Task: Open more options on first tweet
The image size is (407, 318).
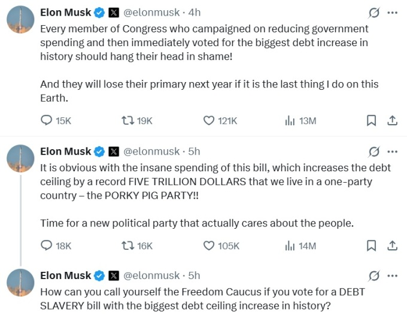Action: click(x=393, y=13)
